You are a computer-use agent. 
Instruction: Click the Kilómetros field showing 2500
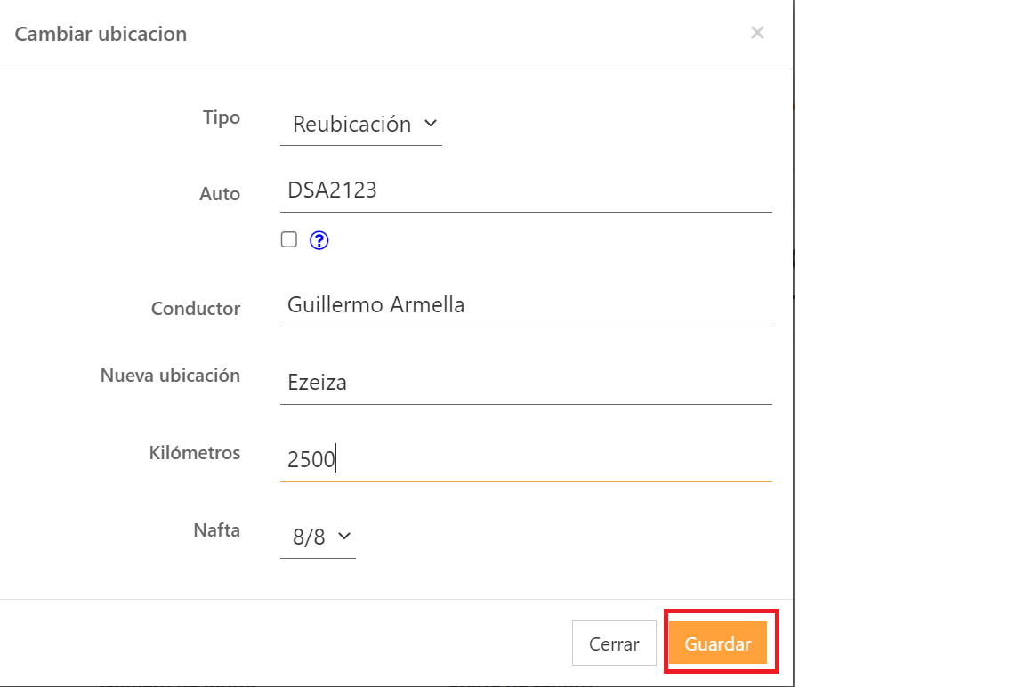coord(525,459)
